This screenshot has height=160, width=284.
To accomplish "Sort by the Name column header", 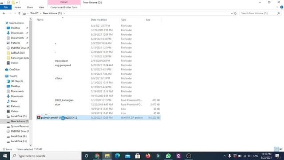I will click(40, 20).
